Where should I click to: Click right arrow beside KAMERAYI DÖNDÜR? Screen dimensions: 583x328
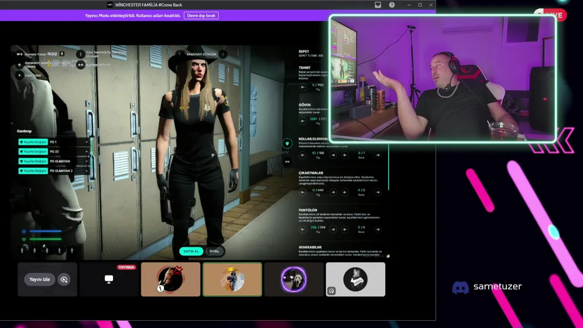(x=223, y=54)
